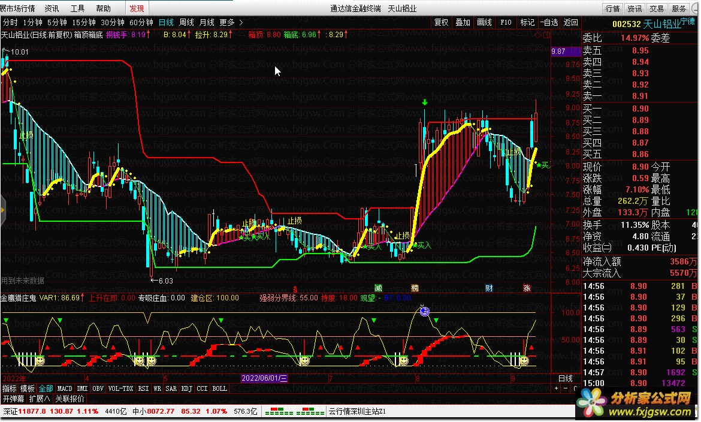Click the chevron arrow after 更多
Screen dimensions: 701x422
tap(241, 22)
